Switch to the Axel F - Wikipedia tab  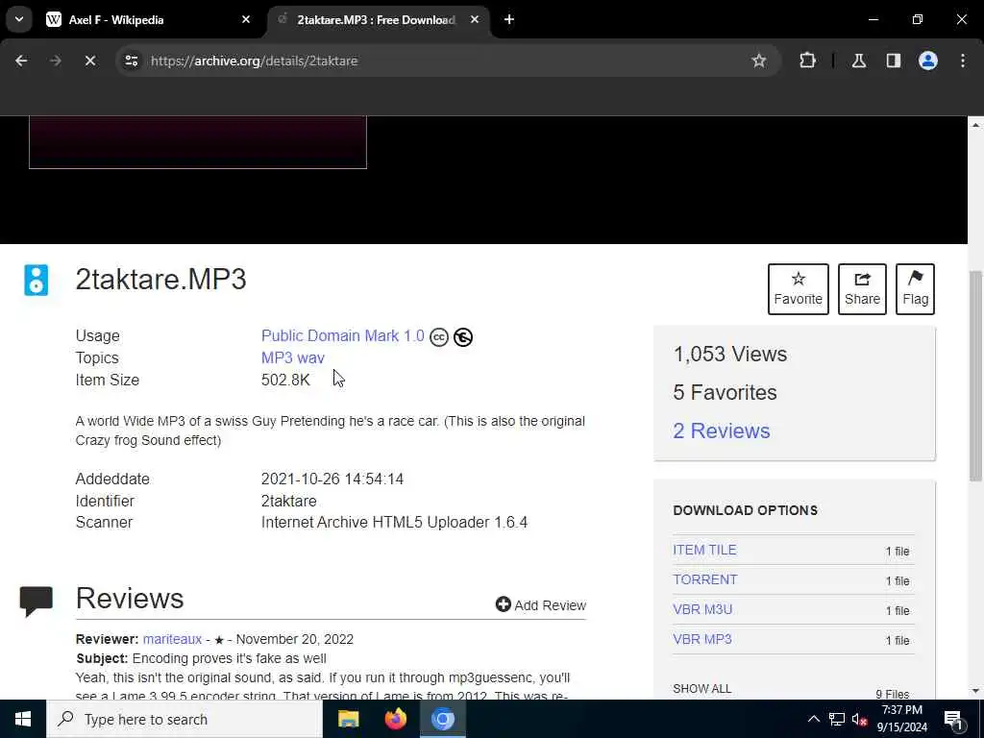(x=149, y=20)
